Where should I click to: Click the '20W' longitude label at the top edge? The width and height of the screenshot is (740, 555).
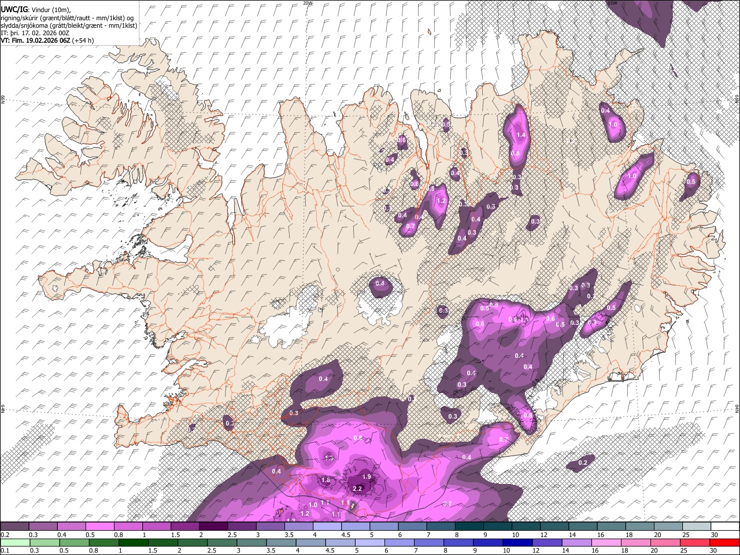point(308,3)
